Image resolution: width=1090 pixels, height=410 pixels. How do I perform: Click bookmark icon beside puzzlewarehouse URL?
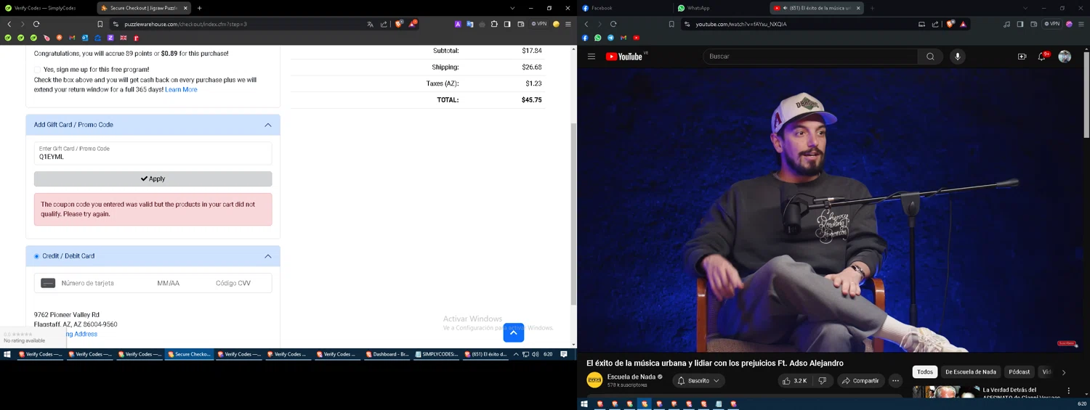pyautogui.click(x=100, y=24)
